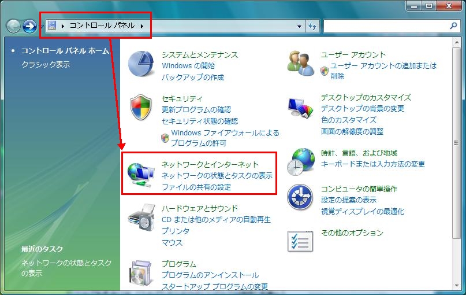
Task: Click the Additional Options checklist icon
Action: 300,241
